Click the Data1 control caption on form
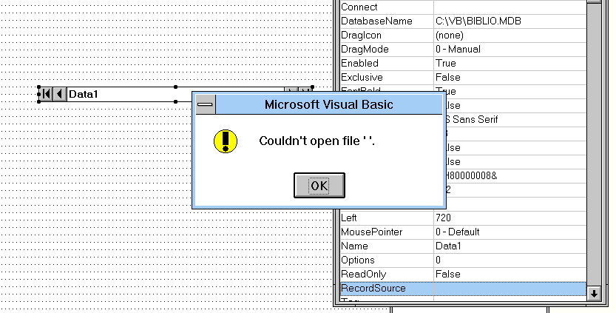 point(84,94)
